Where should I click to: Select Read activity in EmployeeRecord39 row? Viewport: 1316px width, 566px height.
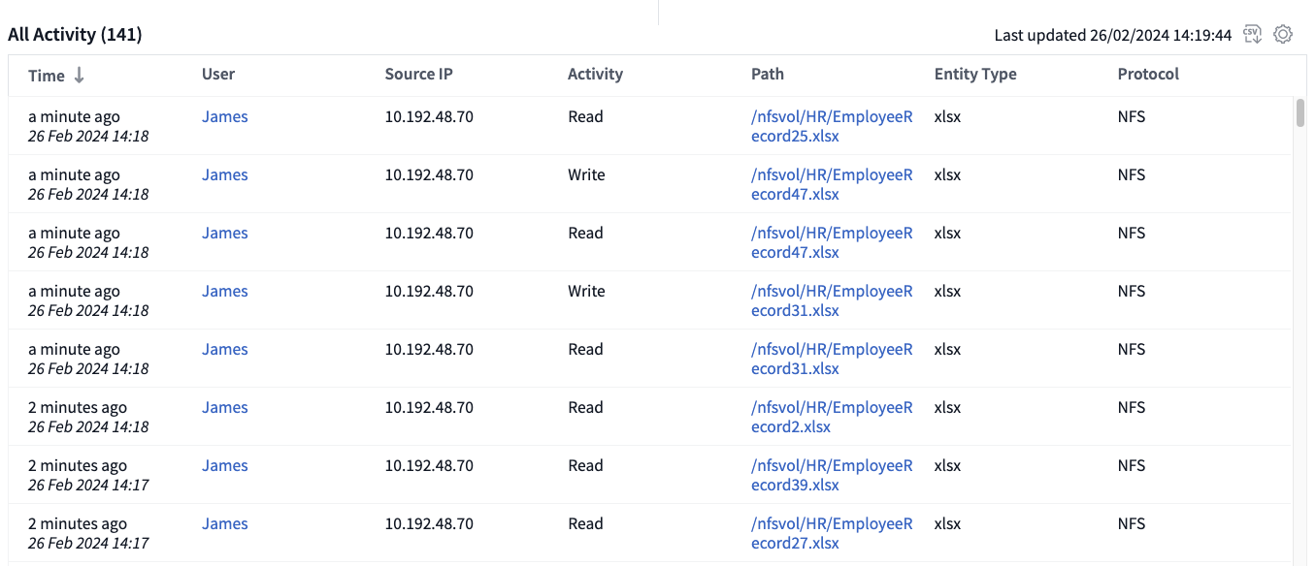585,465
